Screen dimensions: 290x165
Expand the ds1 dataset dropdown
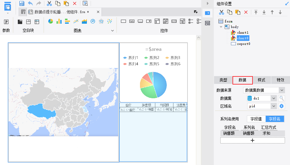273,98
